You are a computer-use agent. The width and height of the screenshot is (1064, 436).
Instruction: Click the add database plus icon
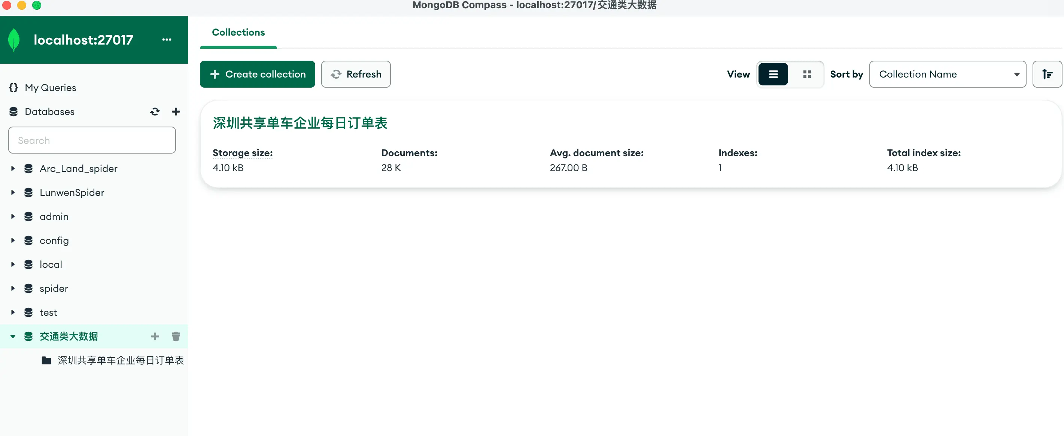(x=175, y=111)
